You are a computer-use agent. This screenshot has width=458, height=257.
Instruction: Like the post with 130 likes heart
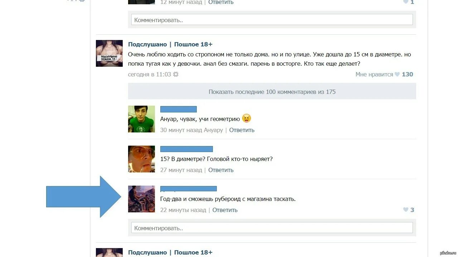pyautogui.click(x=397, y=74)
